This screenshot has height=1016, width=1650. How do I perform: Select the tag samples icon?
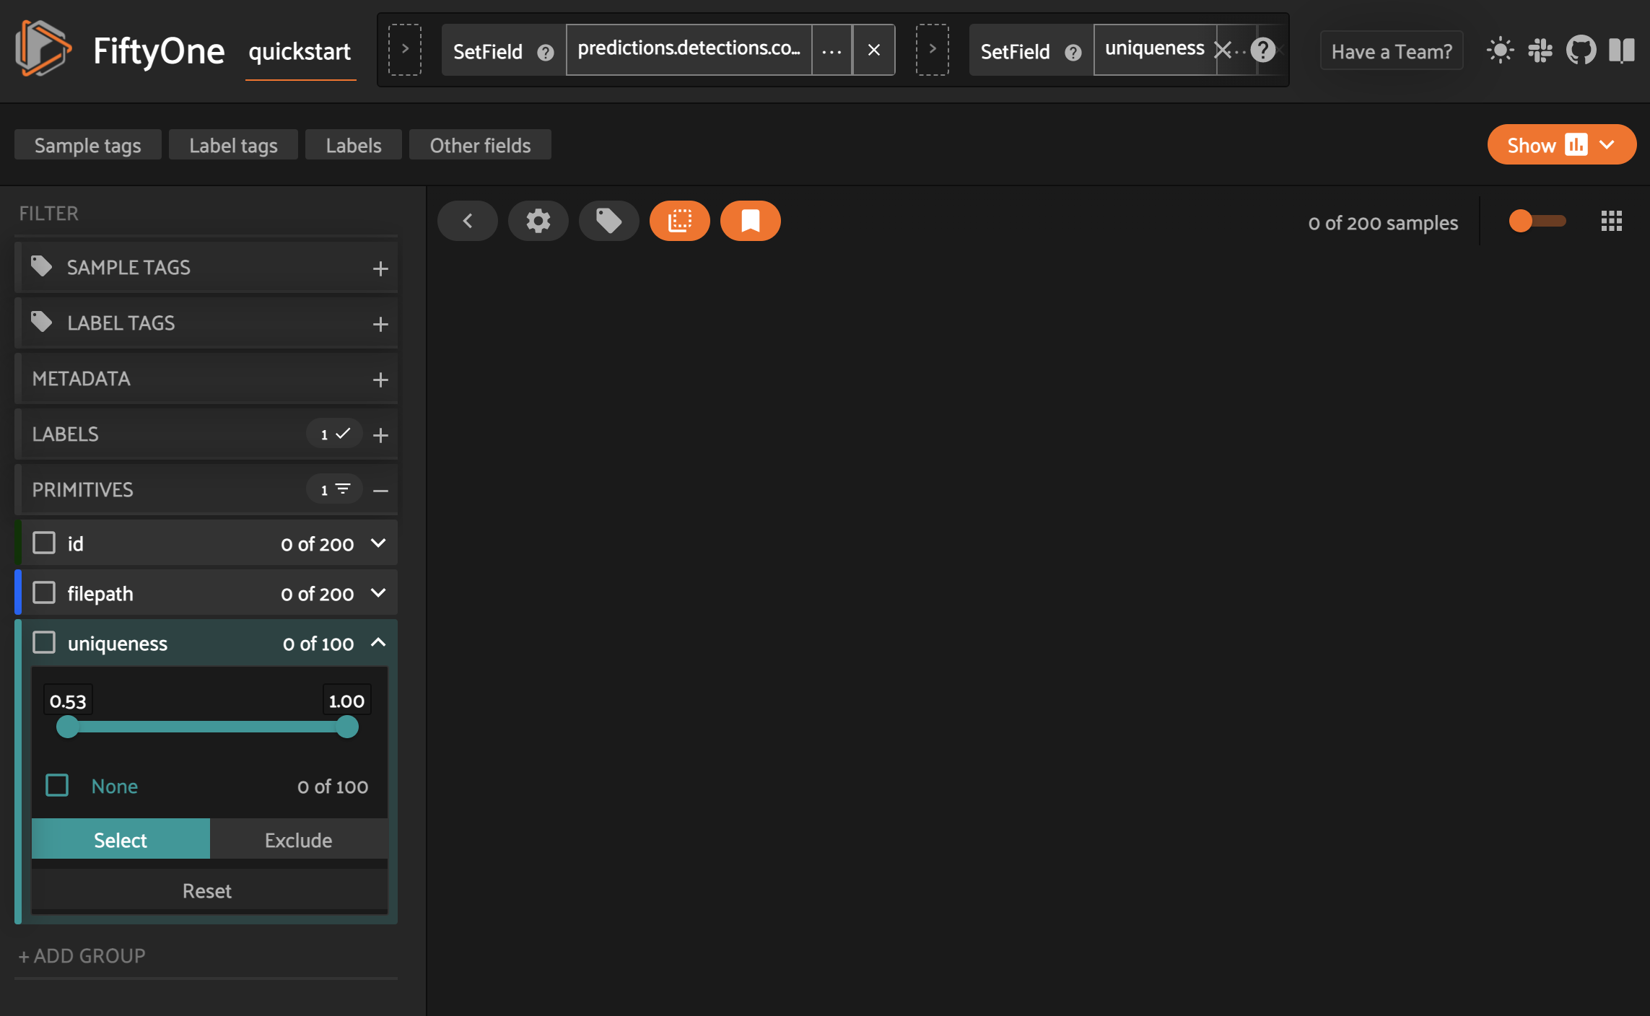(x=608, y=221)
